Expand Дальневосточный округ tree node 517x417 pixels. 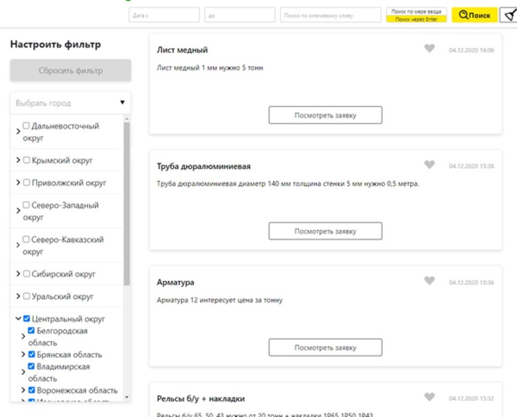[18, 131]
